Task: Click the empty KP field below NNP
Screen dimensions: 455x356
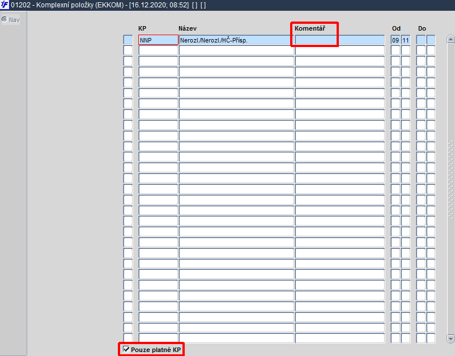Action: (158, 50)
